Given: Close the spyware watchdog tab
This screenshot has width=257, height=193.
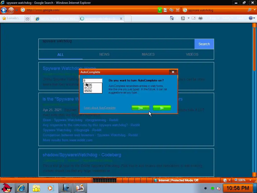Looking at the screenshot, I should click(x=121, y=19).
